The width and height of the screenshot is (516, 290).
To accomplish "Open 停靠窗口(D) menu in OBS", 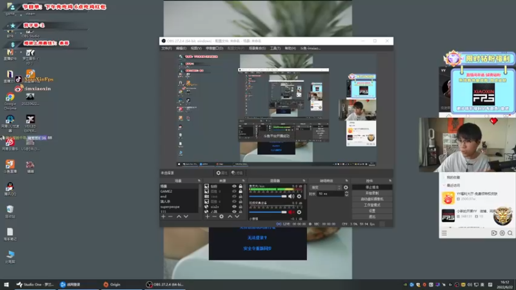I will (x=215, y=48).
